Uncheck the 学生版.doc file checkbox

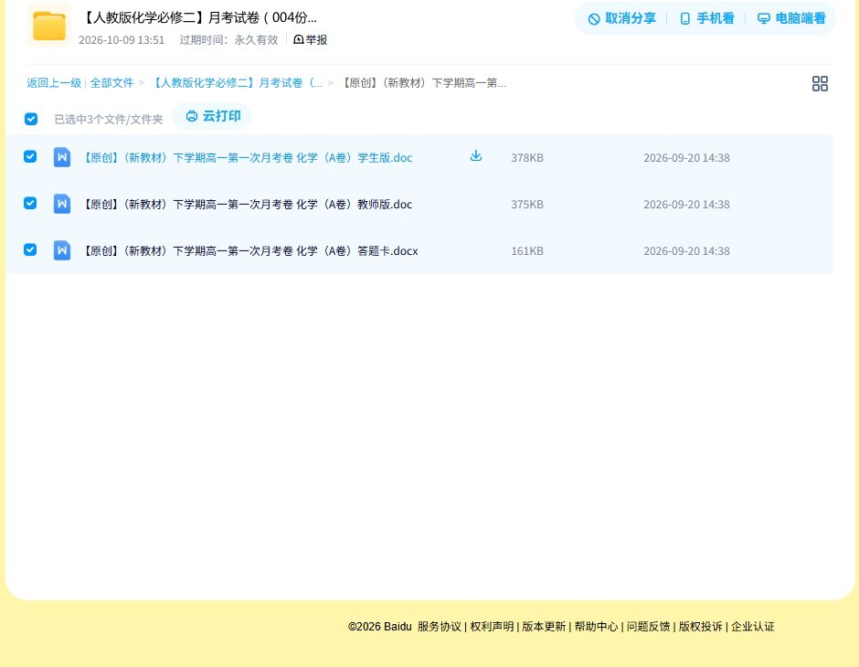coord(30,156)
